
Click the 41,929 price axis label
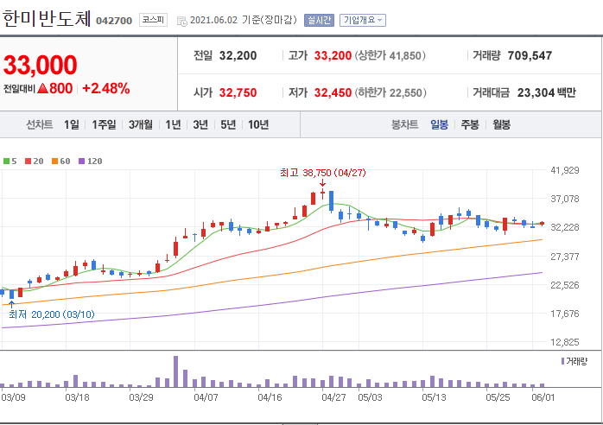(x=565, y=170)
